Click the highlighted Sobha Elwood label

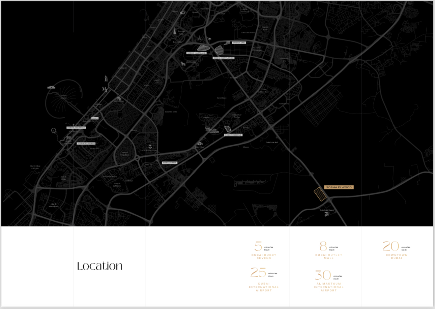pyautogui.click(x=339, y=187)
